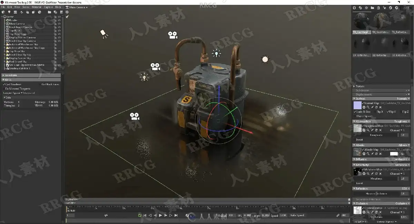Select the TX_GasMeter material thumbnail

tap(361, 23)
